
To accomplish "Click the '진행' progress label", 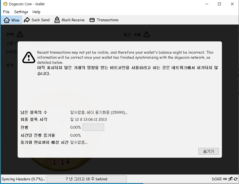I will click(24, 127).
